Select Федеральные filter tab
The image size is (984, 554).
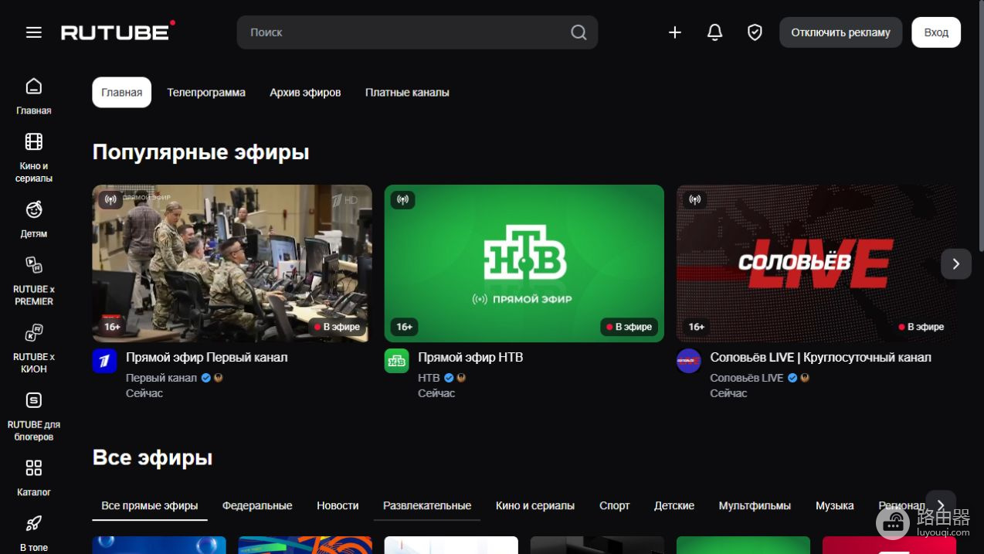click(x=257, y=505)
